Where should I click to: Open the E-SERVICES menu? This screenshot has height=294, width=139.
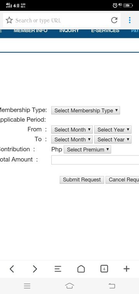(x=105, y=31)
